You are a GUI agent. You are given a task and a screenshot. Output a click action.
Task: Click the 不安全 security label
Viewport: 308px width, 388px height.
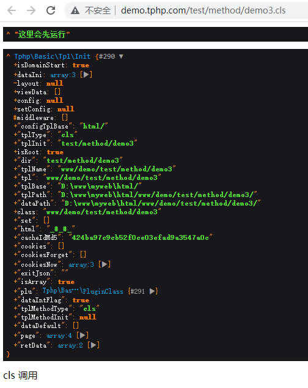pos(98,10)
